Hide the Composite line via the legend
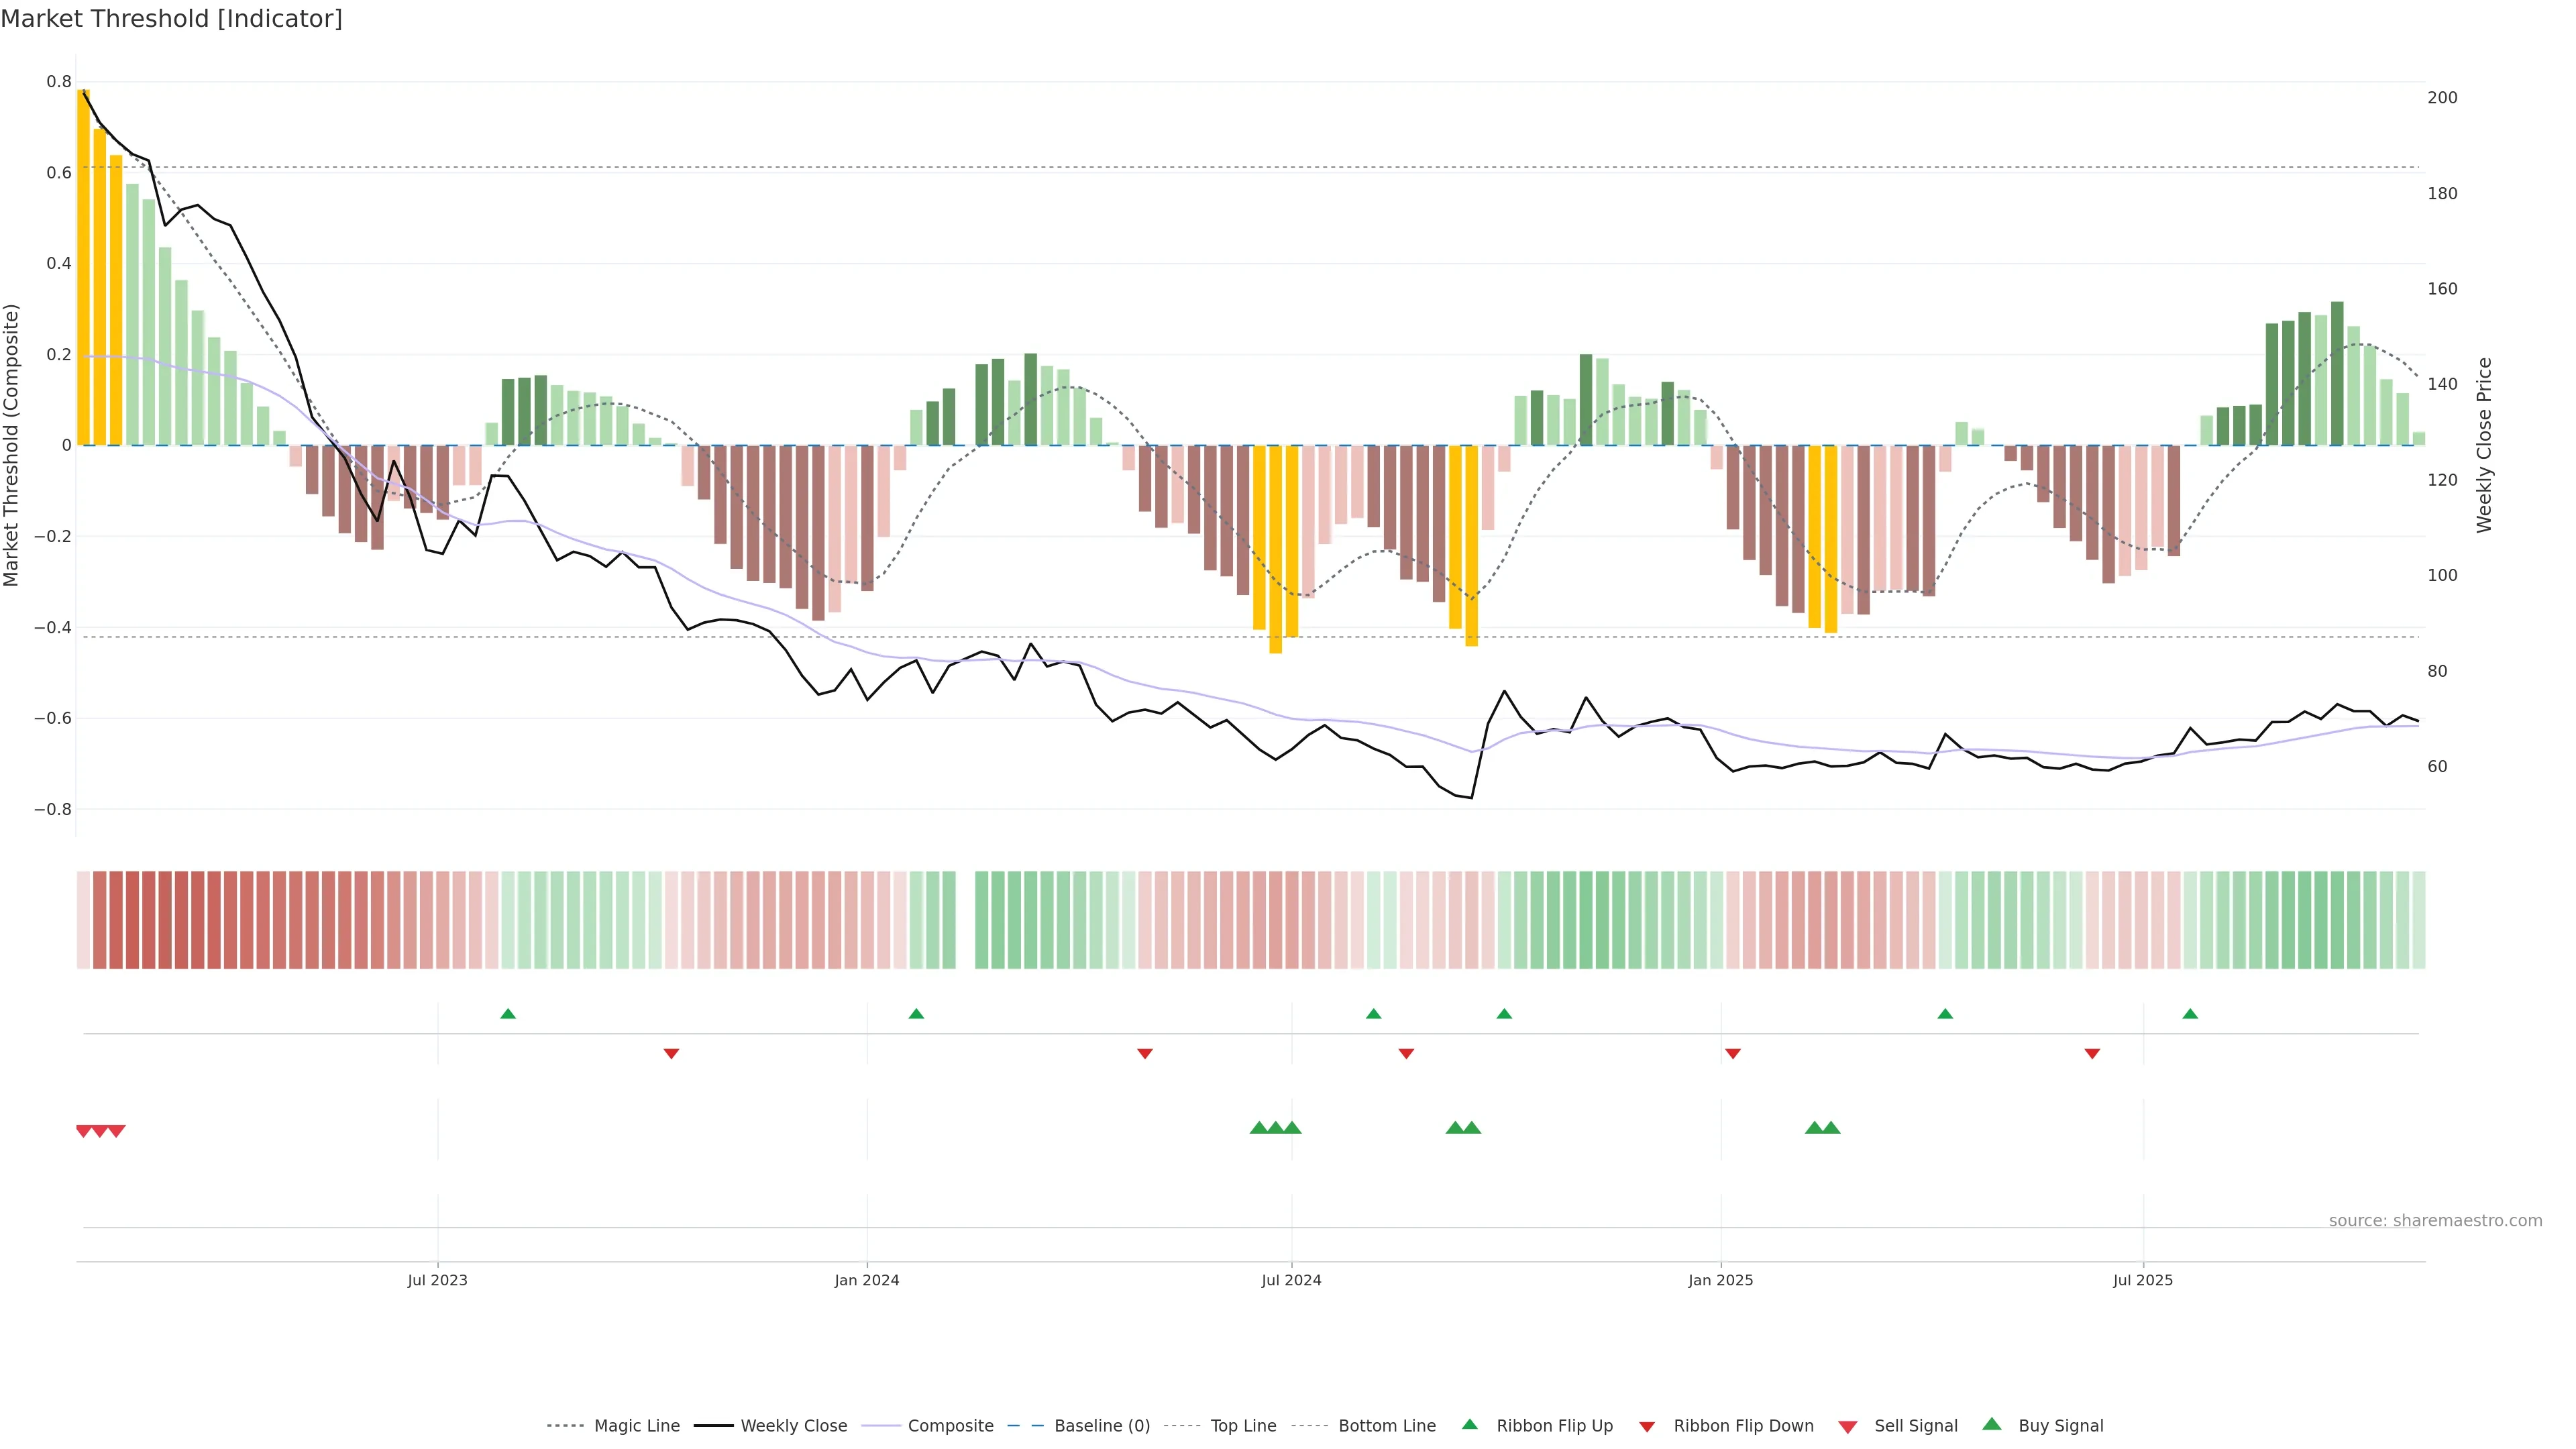The image size is (2576, 1449). 950,1426
